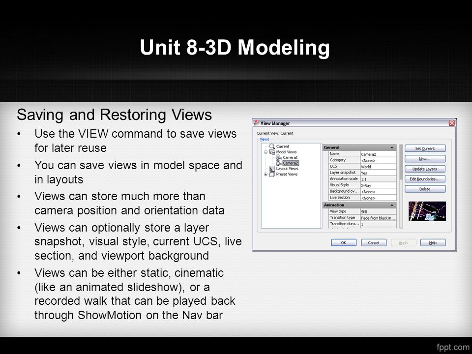Screen dimensions: 472x354
Task: Expand the Preset Views tree node
Action: [266, 174]
